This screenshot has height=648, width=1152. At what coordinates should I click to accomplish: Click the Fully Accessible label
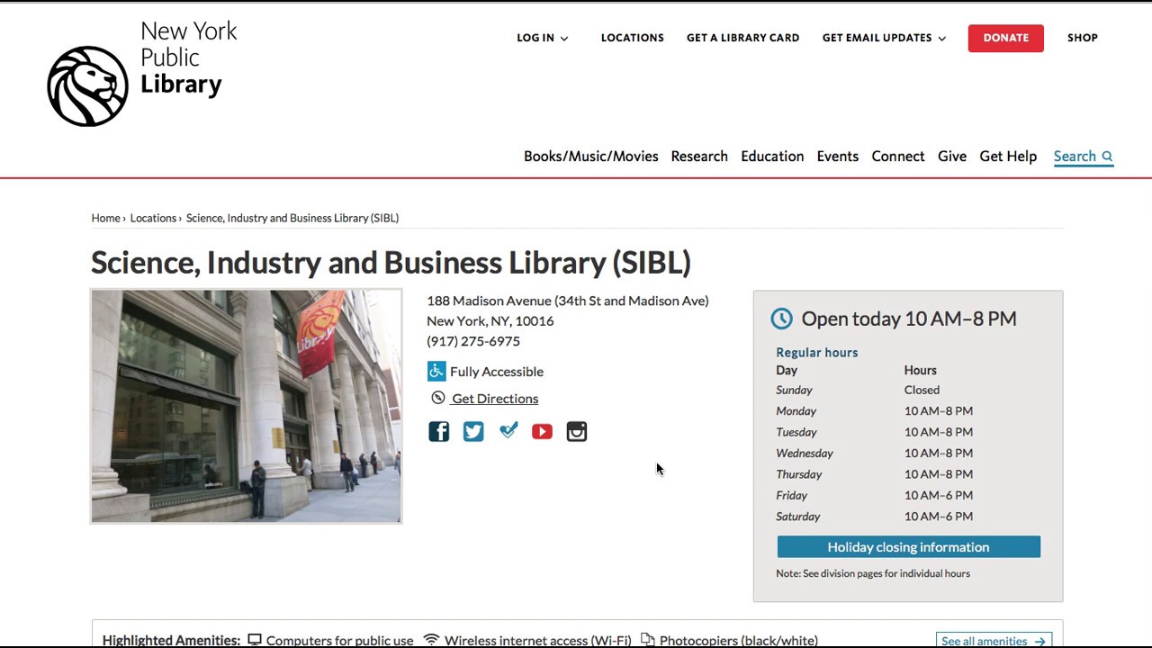point(497,372)
